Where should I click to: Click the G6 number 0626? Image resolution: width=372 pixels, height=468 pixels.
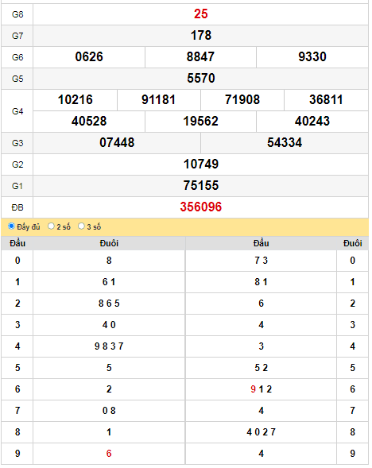coord(89,57)
